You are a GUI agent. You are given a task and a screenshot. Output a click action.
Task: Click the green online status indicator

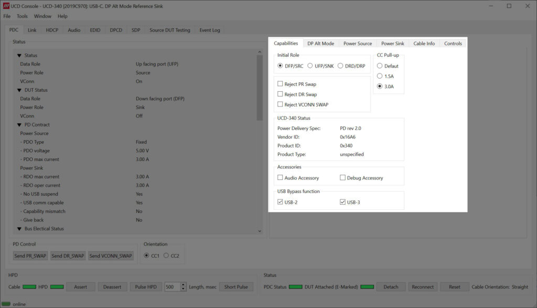[x=6, y=304]
